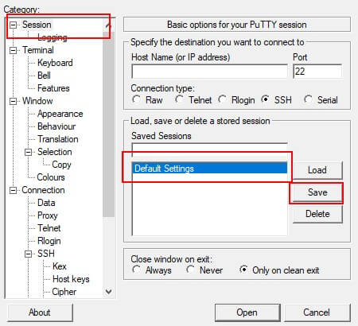Select Only on clean exit option

[x=243, y=270]
